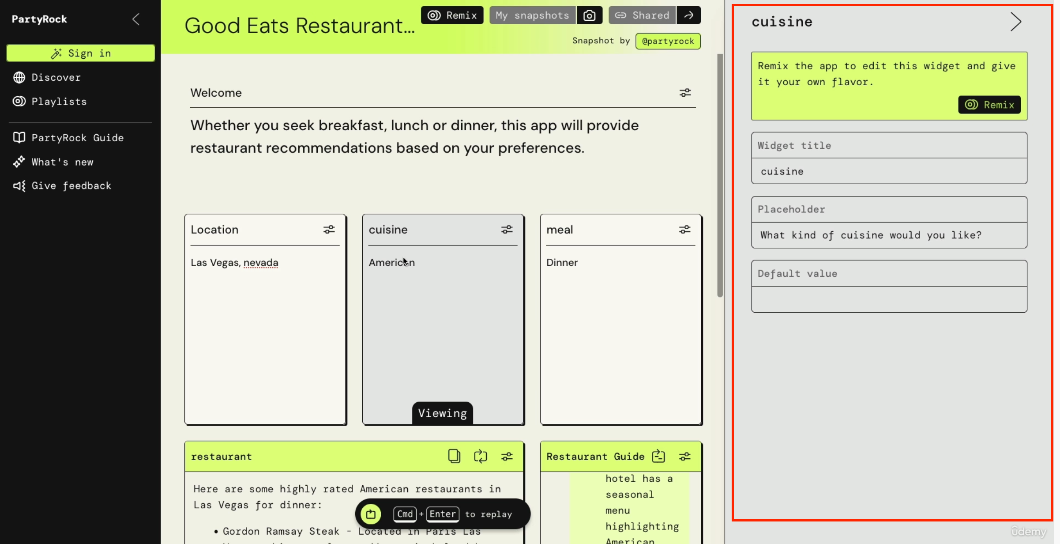
Task: Click the Gordon Ramsay Steak list item
Action: coord(352,531)
